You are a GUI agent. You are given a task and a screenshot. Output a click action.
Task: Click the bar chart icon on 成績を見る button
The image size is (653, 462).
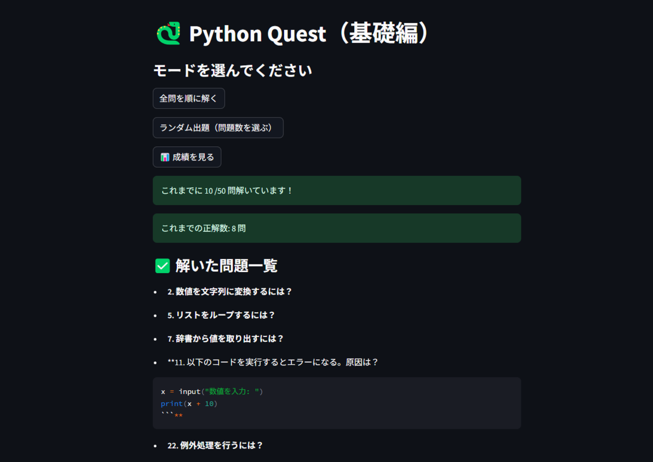pos(164,157)
